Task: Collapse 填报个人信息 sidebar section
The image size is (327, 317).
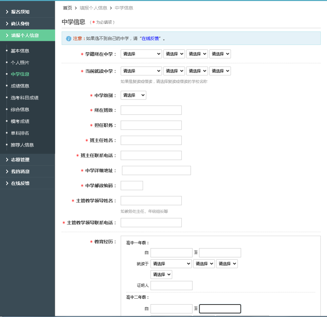Action: [25, 35]
